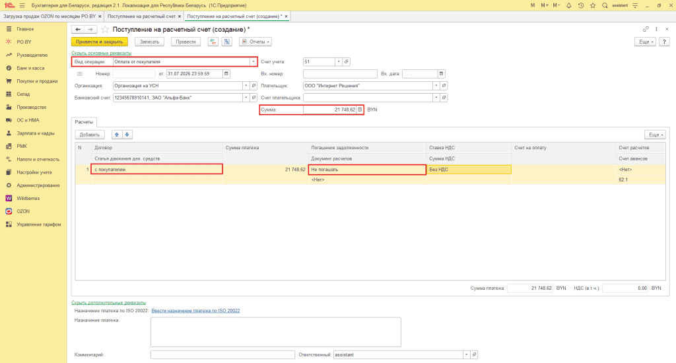Image resolution: width=676 pixels, height=363 pixels.
Task: Open Банк и касса section
Action: 30,68
